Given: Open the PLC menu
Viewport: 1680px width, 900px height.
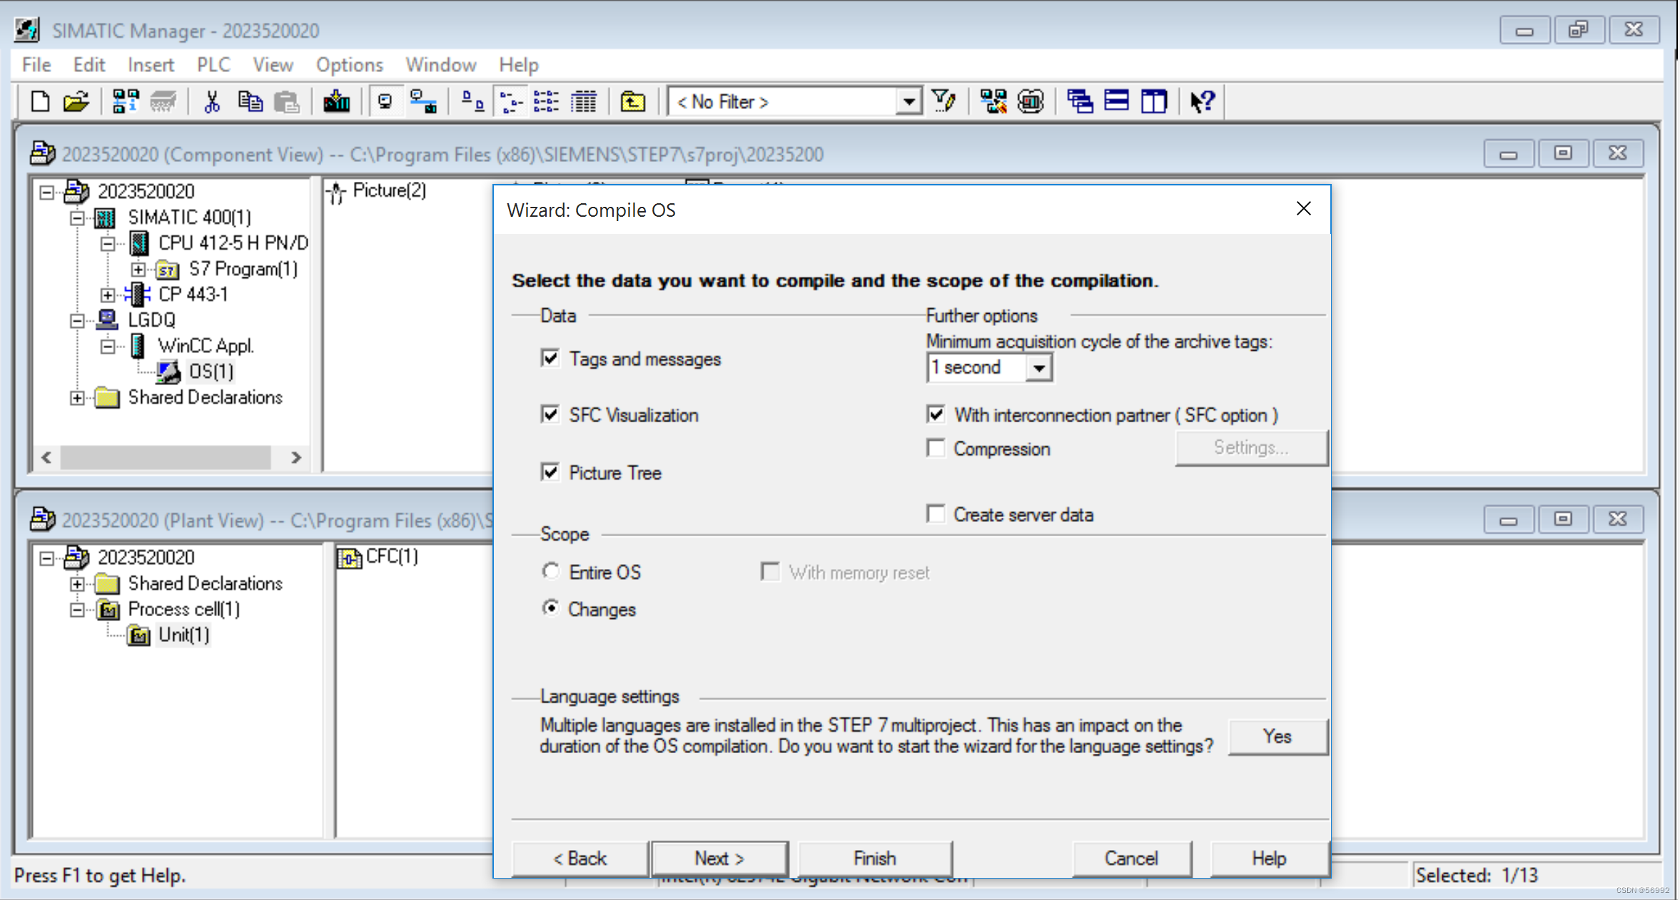Looking at the screenshot, I should click(x=213, y=64).
